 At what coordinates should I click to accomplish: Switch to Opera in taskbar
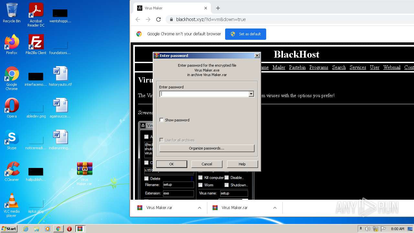[69, 229]
